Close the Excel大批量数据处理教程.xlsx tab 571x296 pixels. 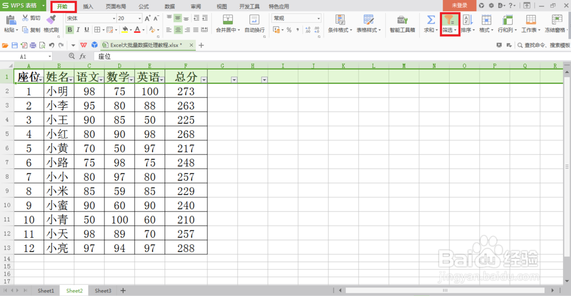pos(191,45)
